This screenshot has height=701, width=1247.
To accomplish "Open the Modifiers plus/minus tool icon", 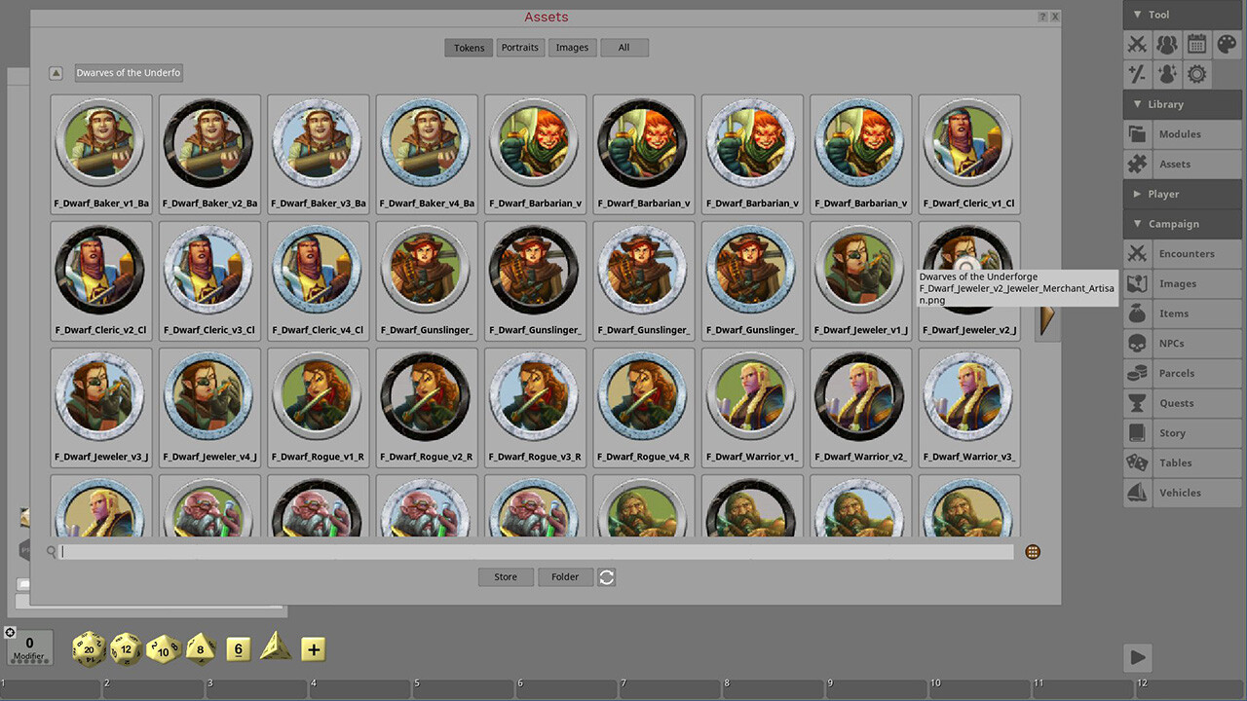I will (x=1137, y=73).
